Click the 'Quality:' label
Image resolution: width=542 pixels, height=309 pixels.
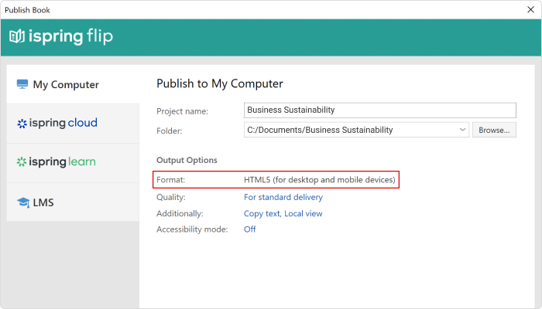point(171,197)
